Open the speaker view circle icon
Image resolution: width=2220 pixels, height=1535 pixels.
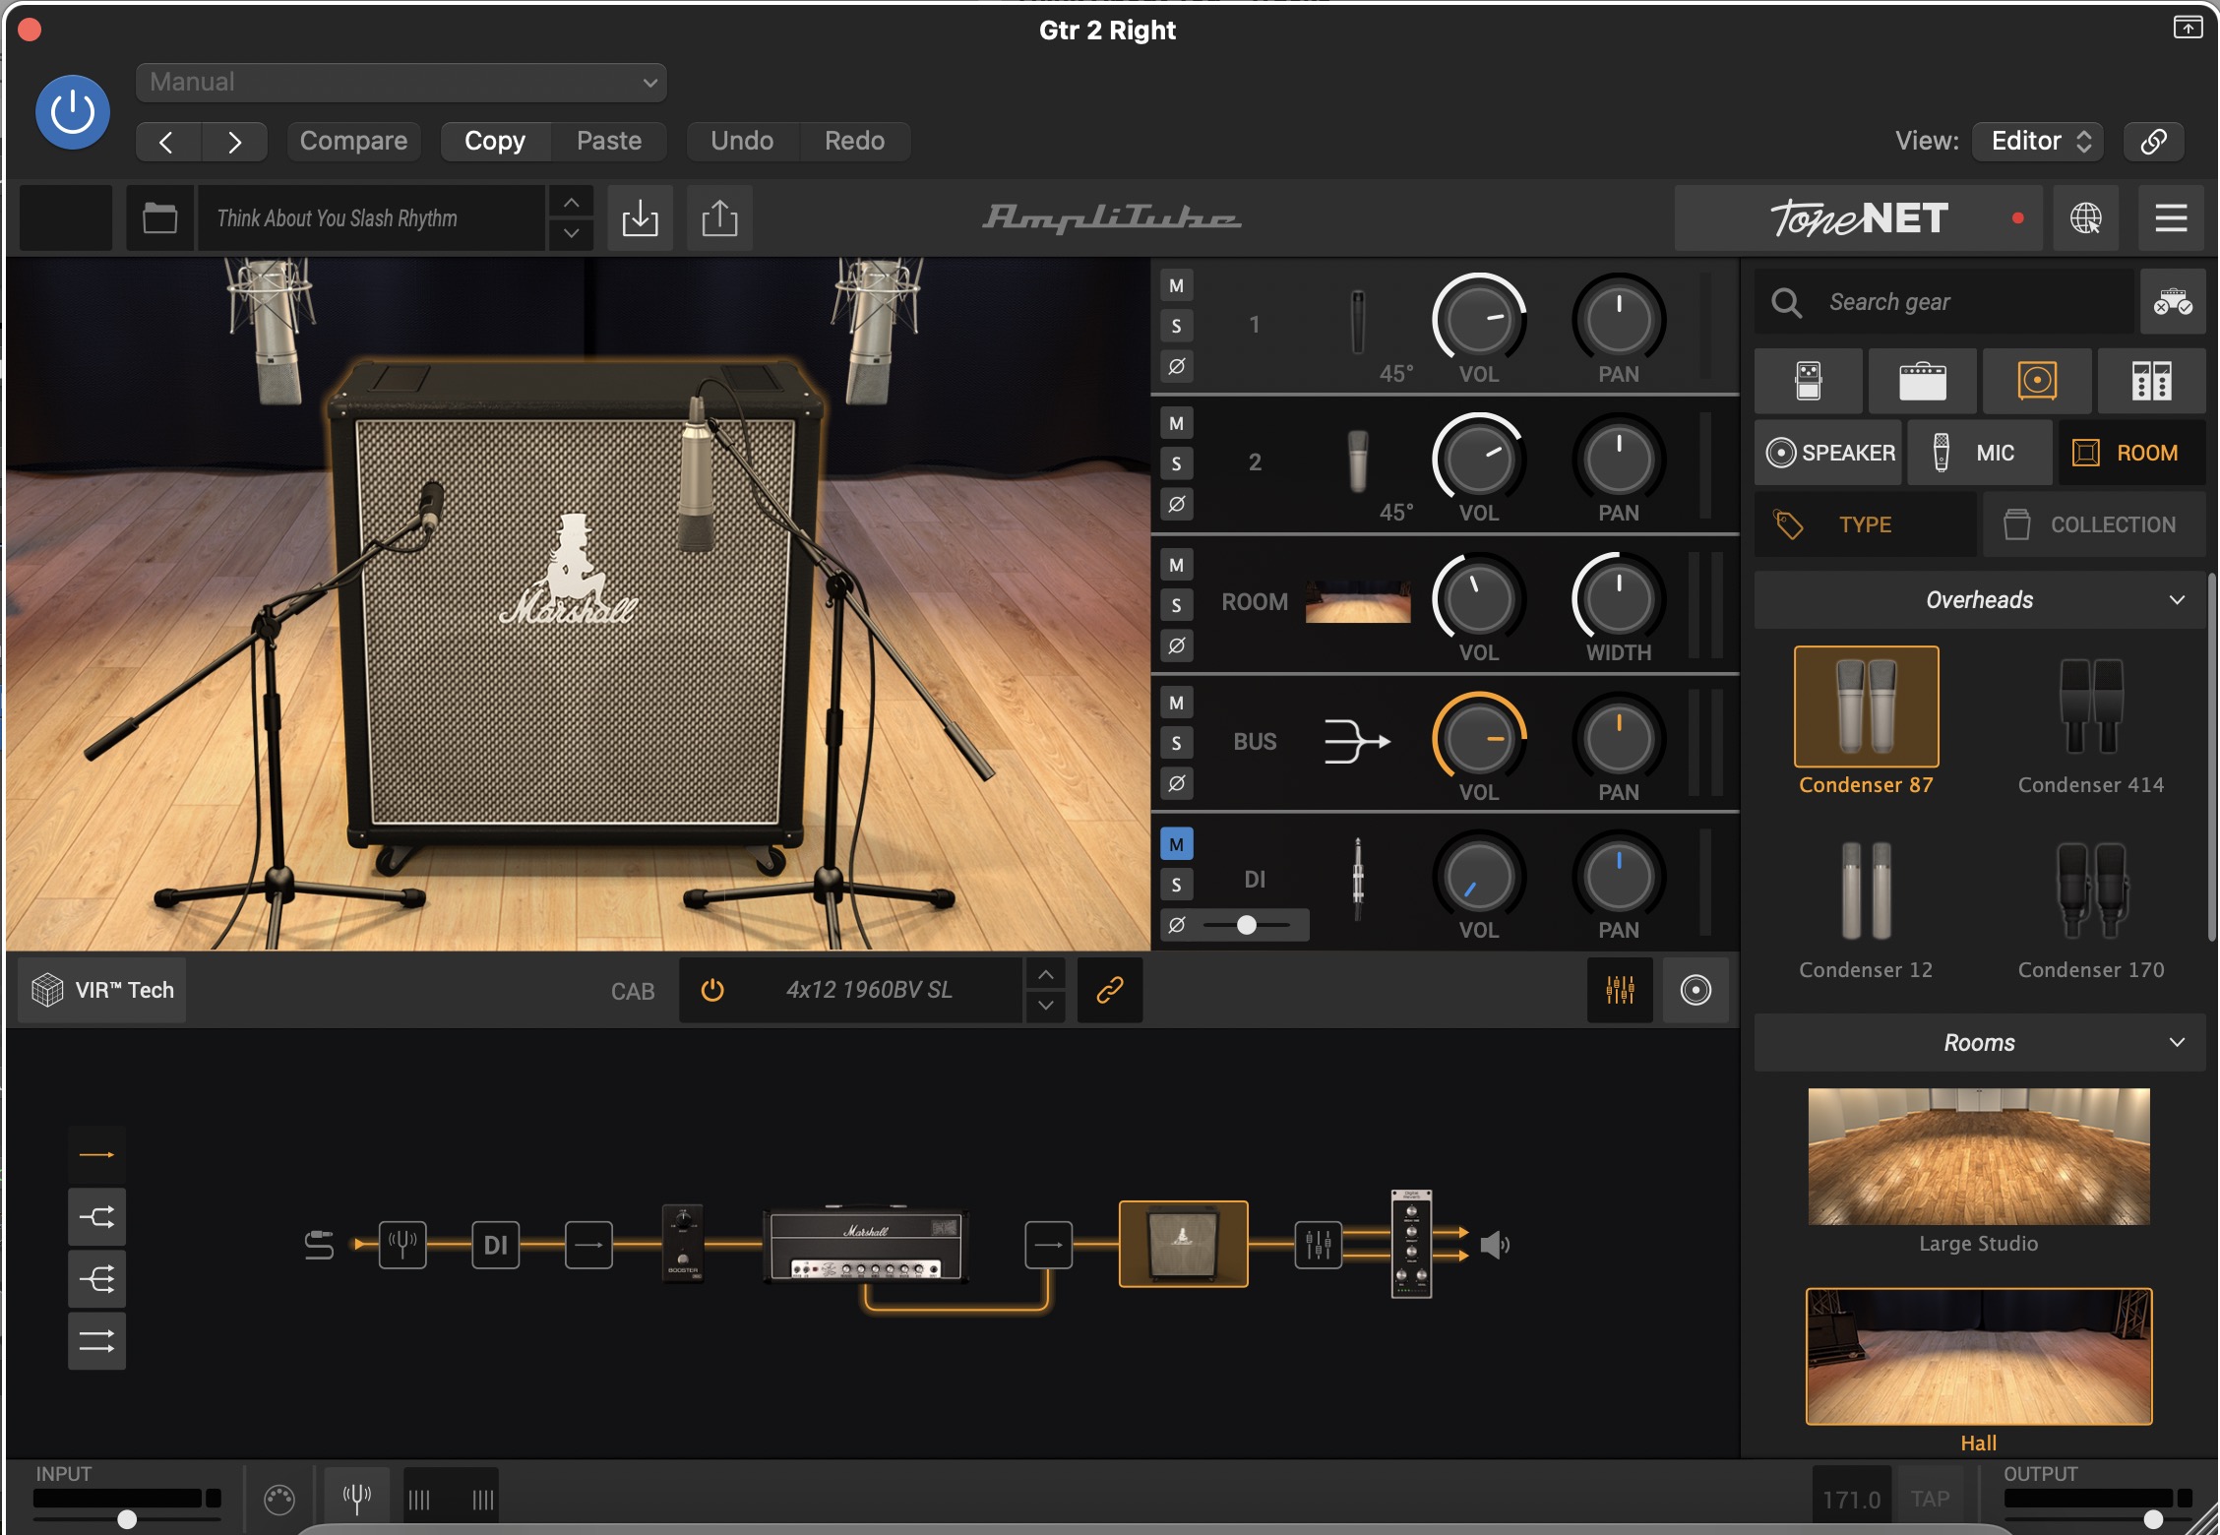point(1696,990)
